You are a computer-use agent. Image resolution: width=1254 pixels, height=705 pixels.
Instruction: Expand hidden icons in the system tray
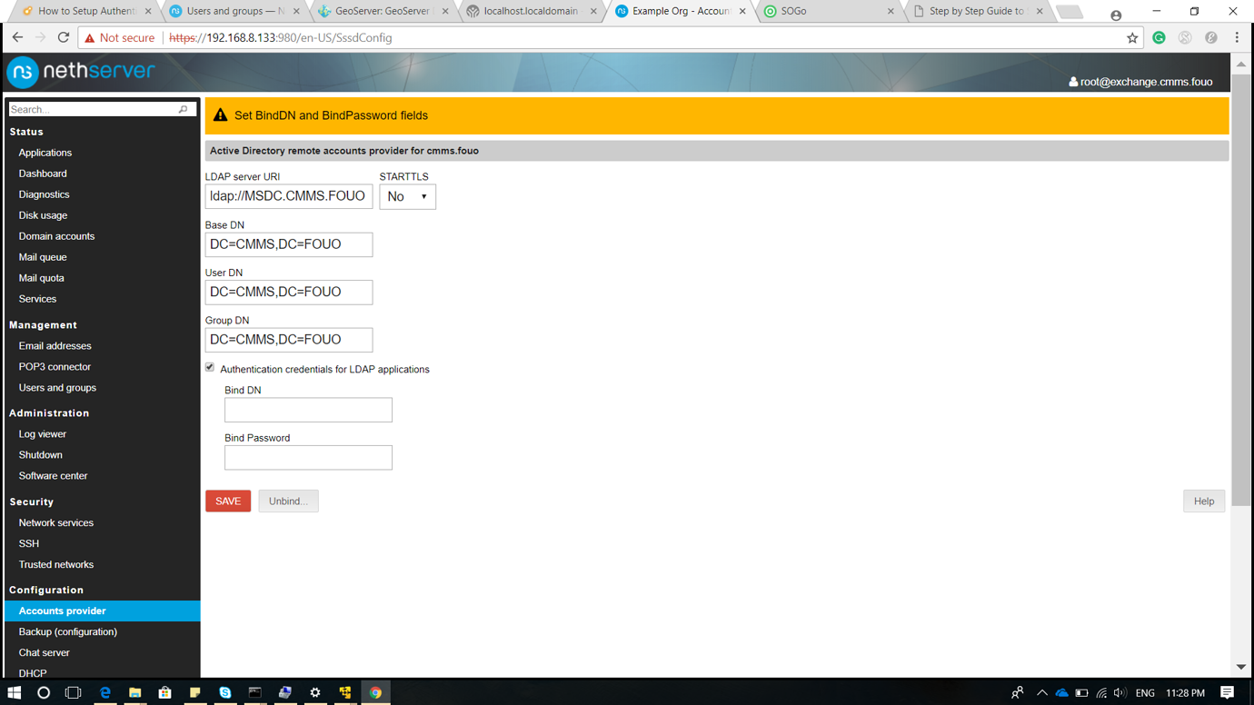(x=1042, y=692)
